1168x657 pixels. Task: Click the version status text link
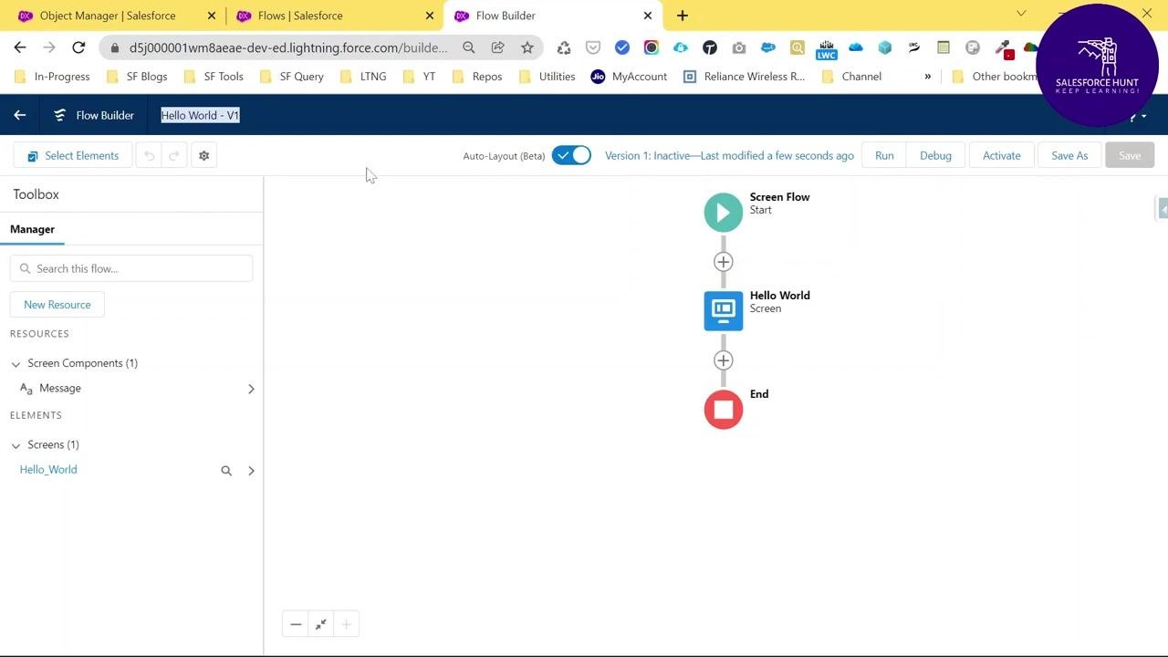click(729, 156)
